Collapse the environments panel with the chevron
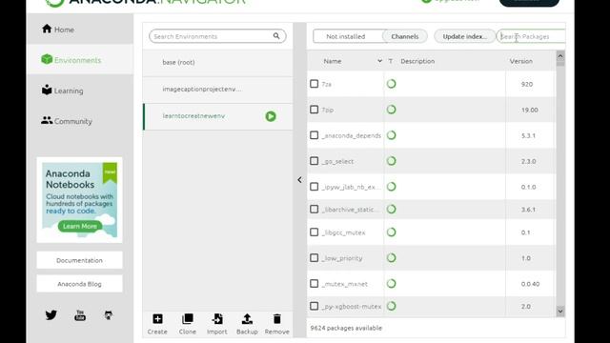This screenshot has height=343, width=610. click(299, 180)
